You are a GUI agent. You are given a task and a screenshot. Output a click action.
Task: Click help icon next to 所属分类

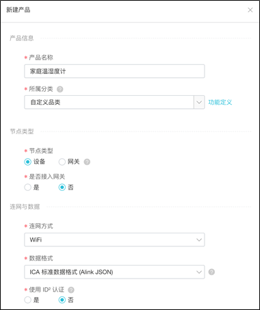coord(60,89)
